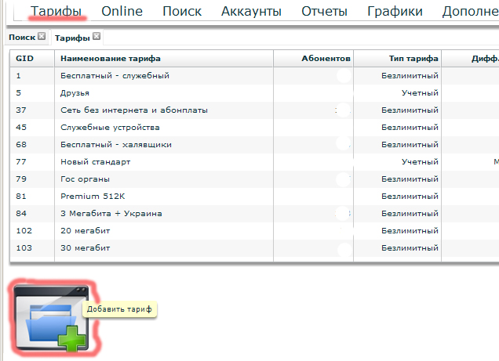Open the Тарифы menu
This screenshot has height=361, width=499.
point(56,12)
